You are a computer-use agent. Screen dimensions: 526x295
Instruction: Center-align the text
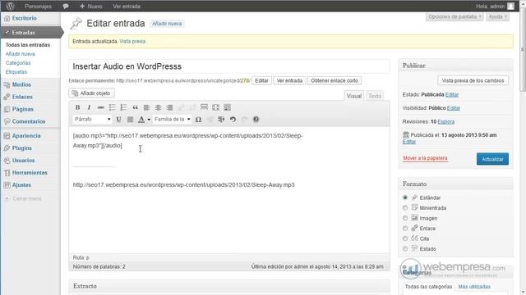point(158,107)
